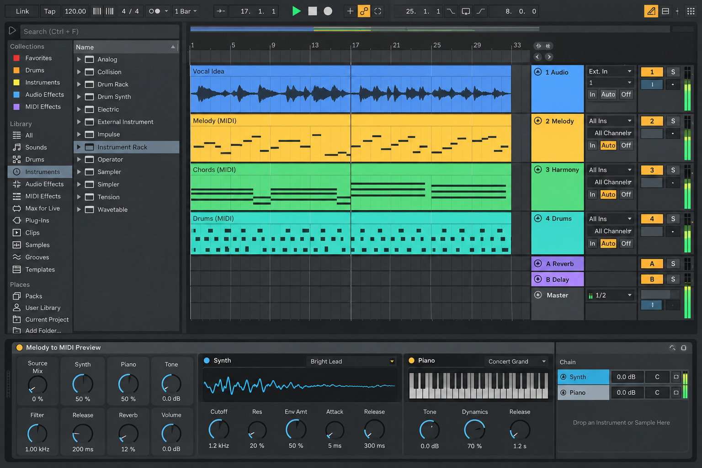
Task: Solo the B Delay return track
Action: (x=673, y=279)
